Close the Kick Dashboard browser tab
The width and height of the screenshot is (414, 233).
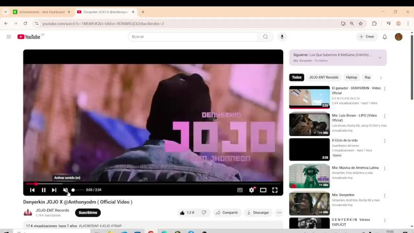pyautogui.click(x=69, y=12)
